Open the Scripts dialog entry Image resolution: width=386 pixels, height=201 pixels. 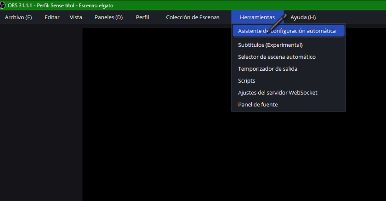tap(246, 81)
